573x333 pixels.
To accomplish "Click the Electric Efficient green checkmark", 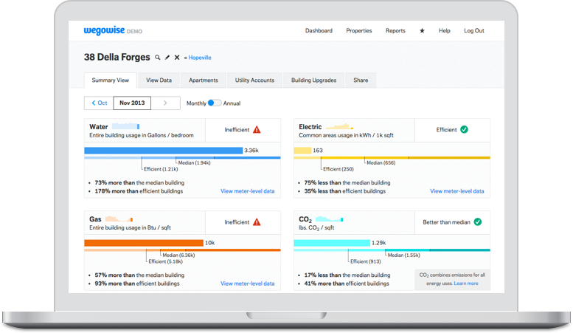I will [464, 129].
